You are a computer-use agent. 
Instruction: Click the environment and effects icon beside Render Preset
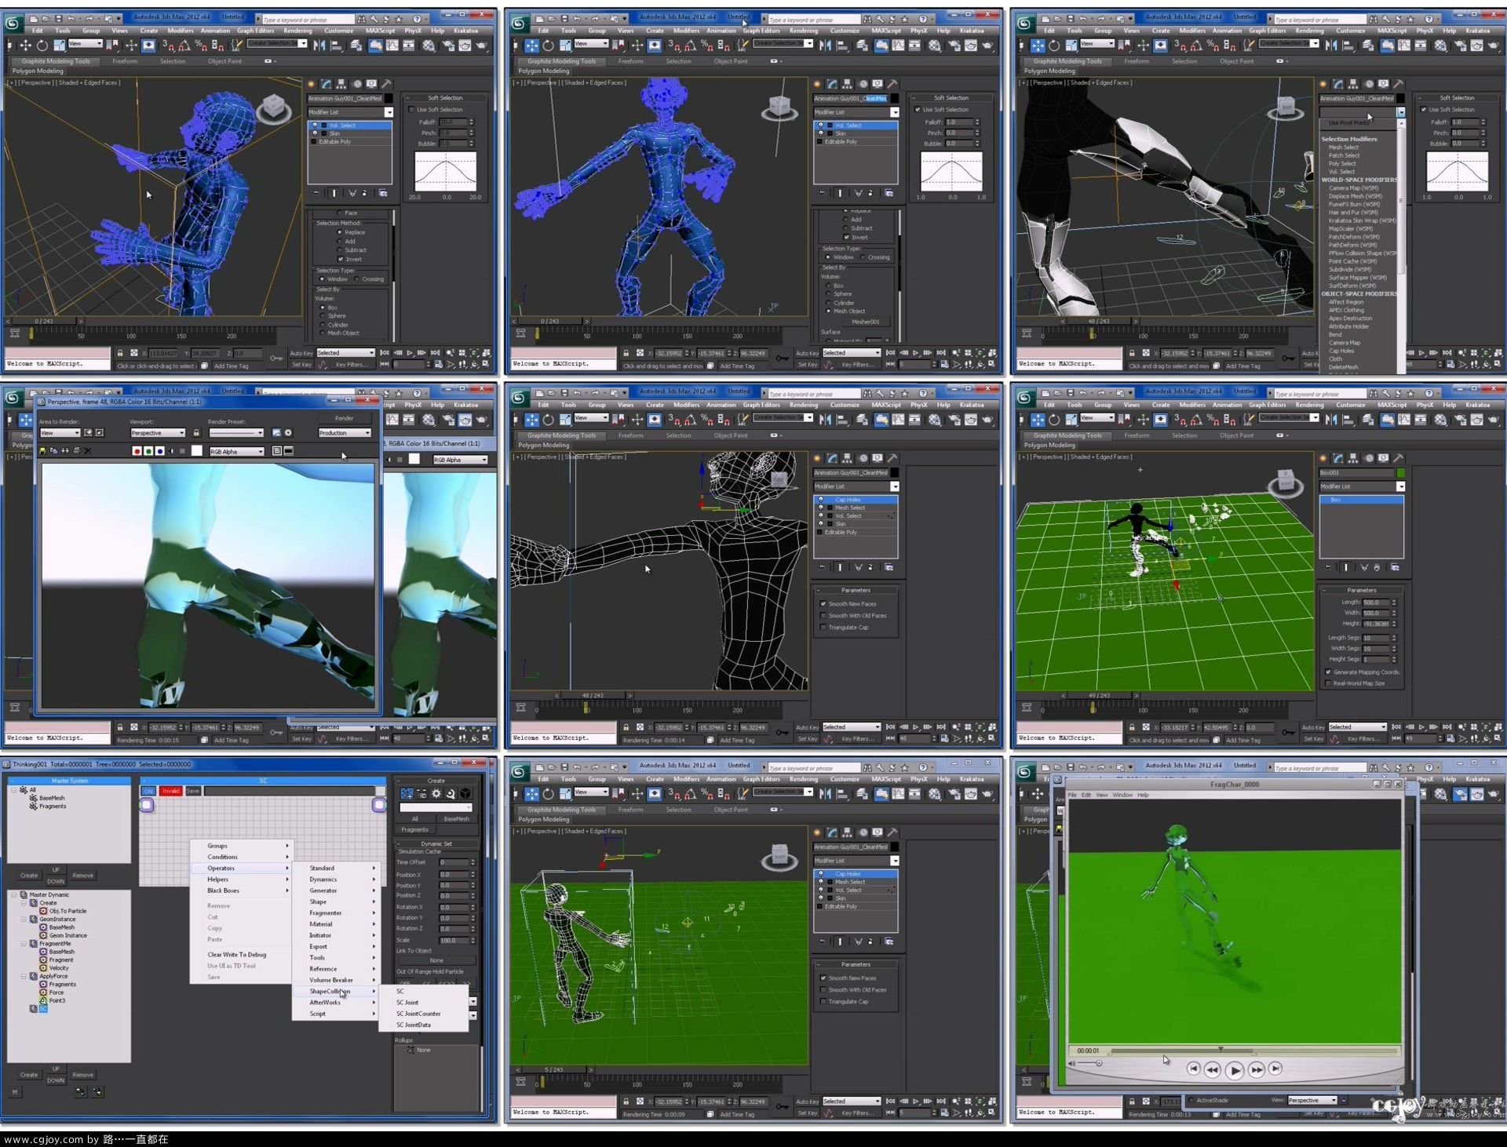(x=276, y=433)
